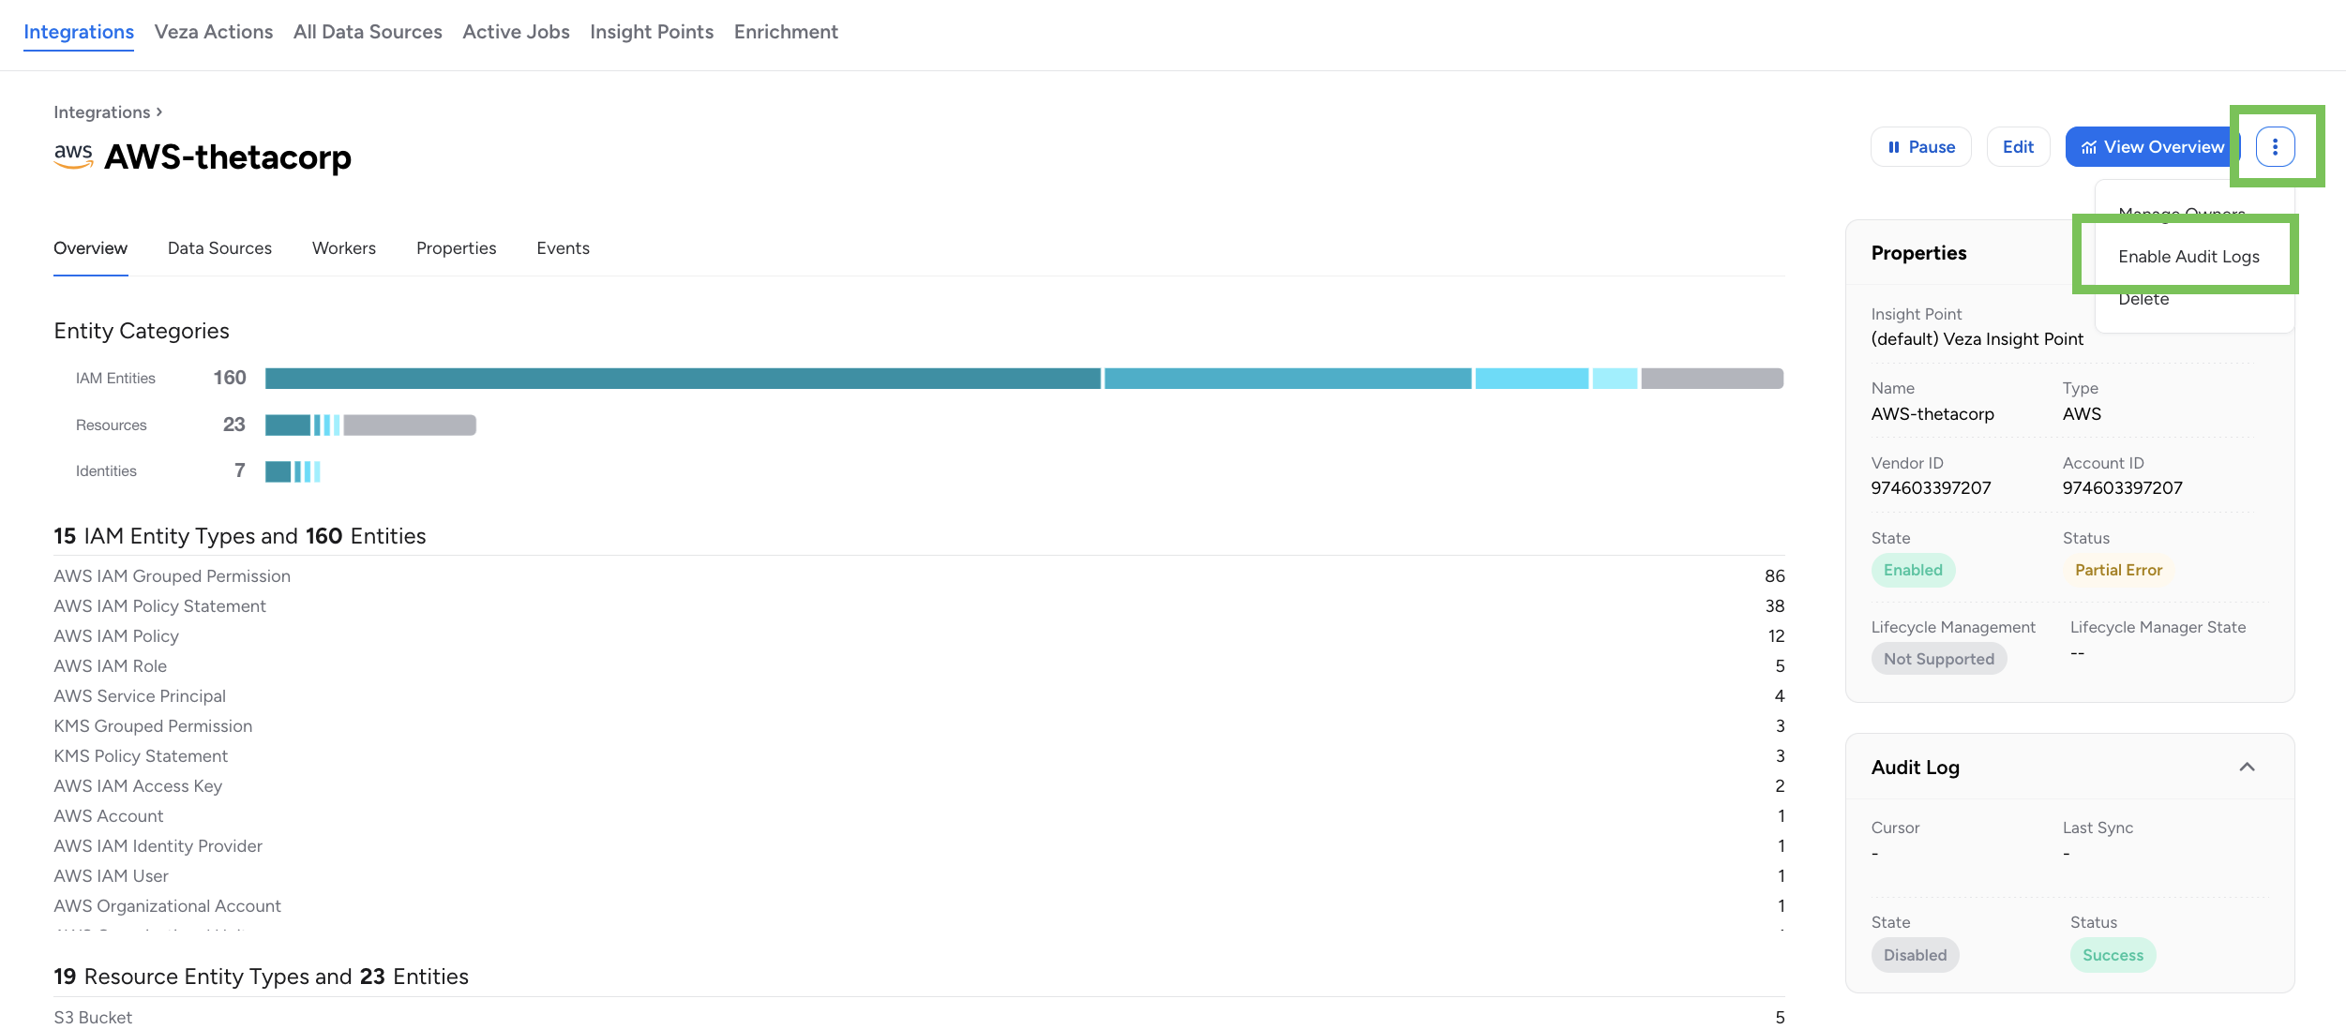Viewport: 2346px width, 1029px height.
Task: Select the AWS IAM Role entity row
Action: pos(111,665)
